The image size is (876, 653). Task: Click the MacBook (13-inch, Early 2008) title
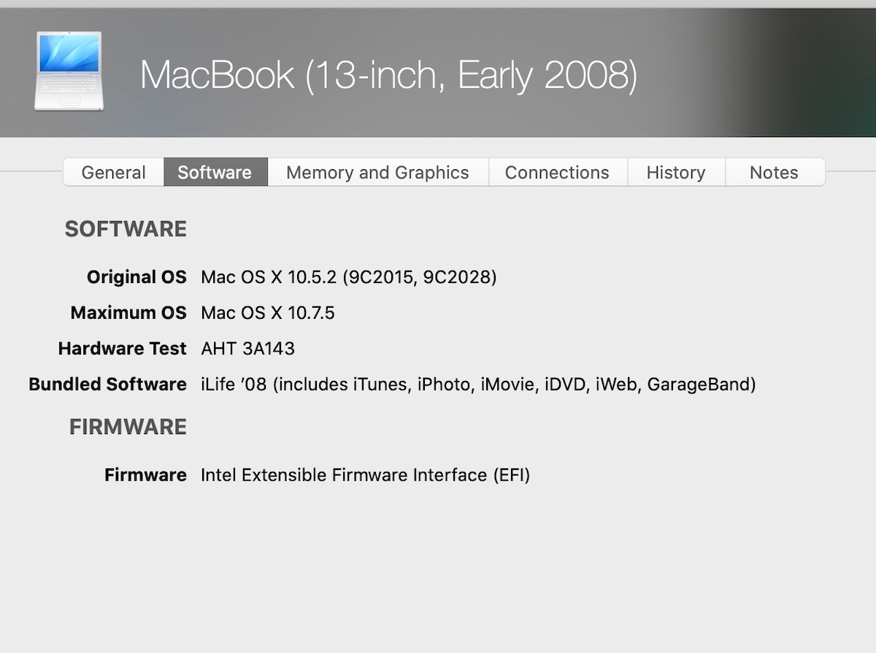pyautogui.click(x=389, y=75)
